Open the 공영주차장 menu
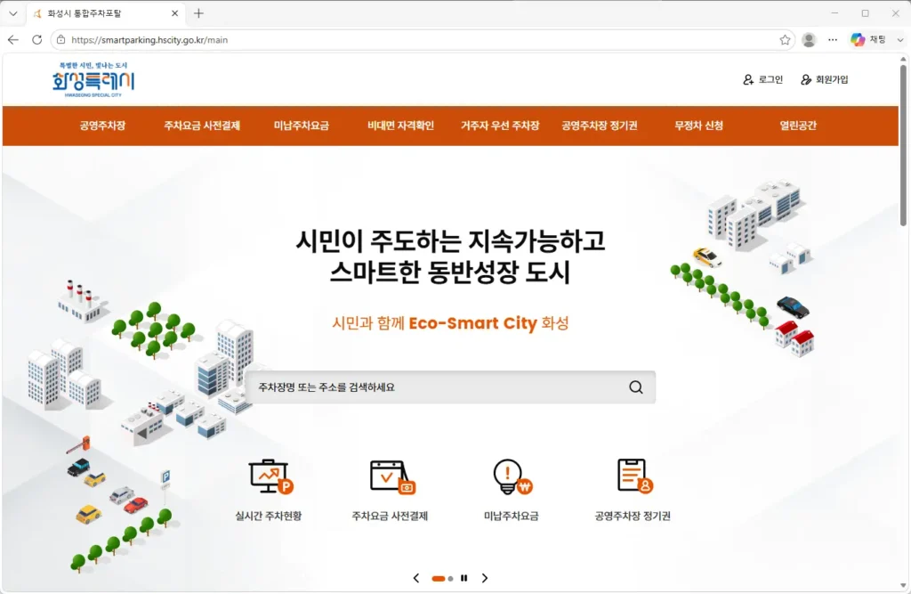 tap(103, 125)
